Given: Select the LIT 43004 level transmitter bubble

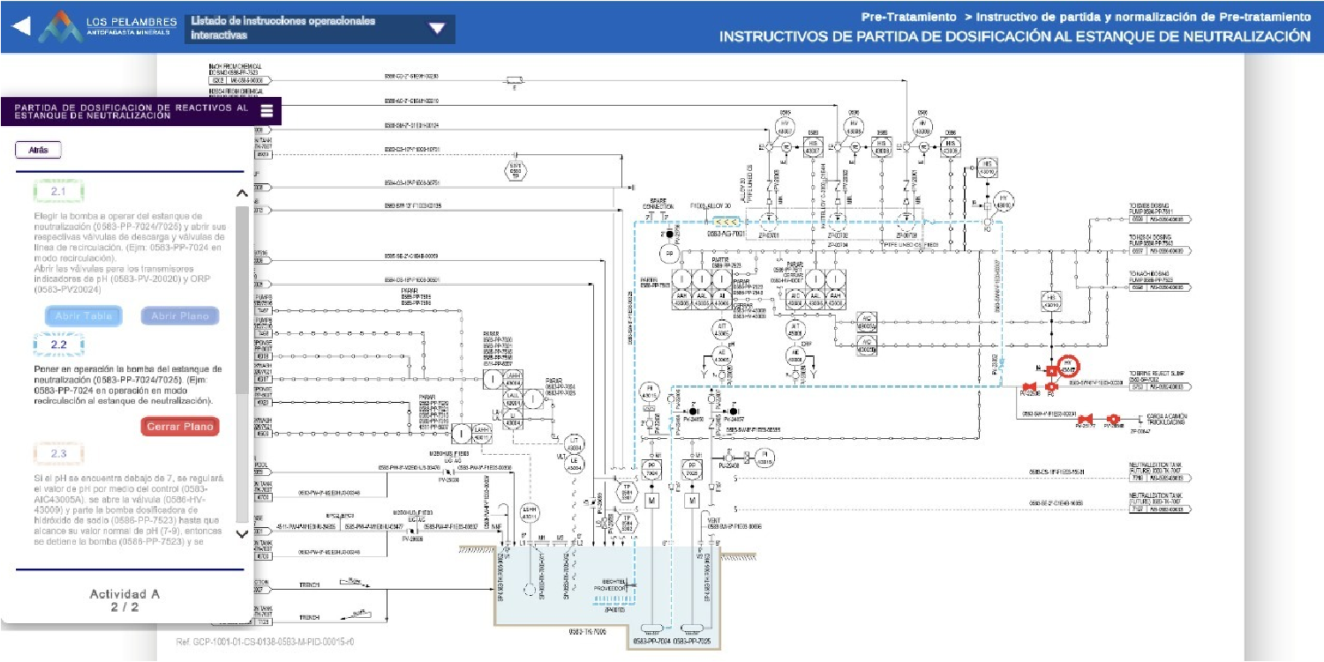Looking at the screenshot, I should 575,443.
